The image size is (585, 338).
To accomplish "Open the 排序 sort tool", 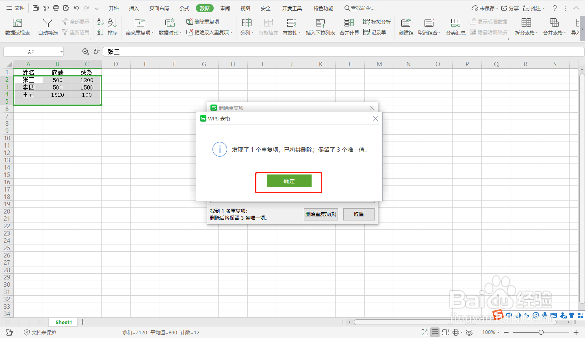I will pyautogui.click(x=113, y=27).
